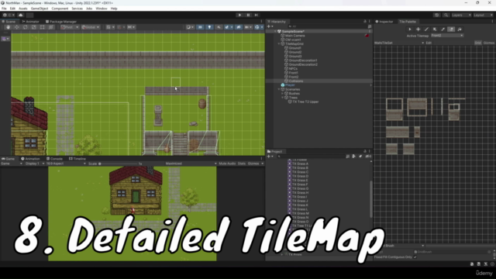Open the Maximized dropdown in Game view
Viewport: 496px width, 279px height.
click(191, 164)
